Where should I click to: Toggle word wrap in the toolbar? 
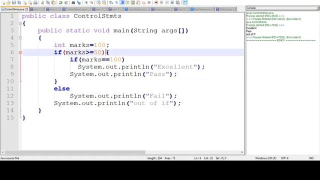(x=111, y=2)
